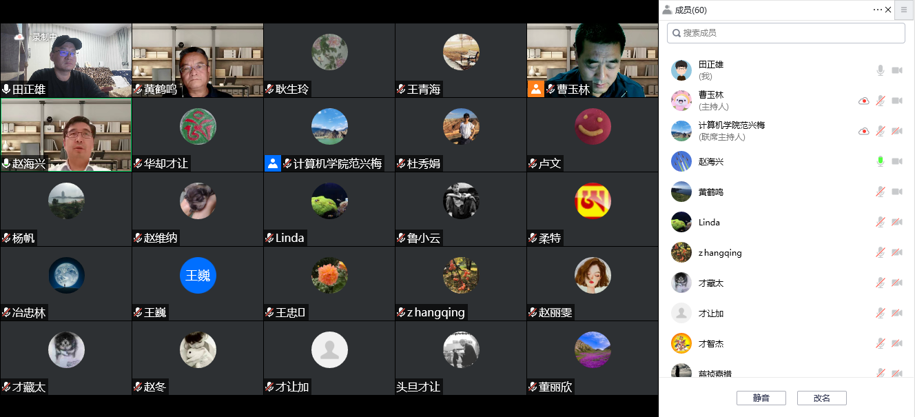Toggle the muted microphone for Linda in list

coord(880,222)
